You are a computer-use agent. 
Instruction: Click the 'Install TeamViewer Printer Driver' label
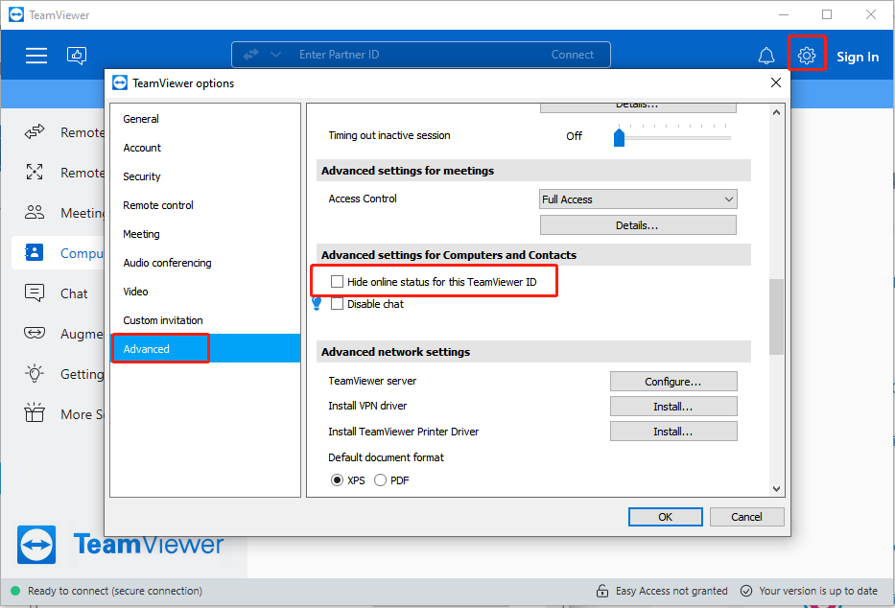click(x=404, y=432)
